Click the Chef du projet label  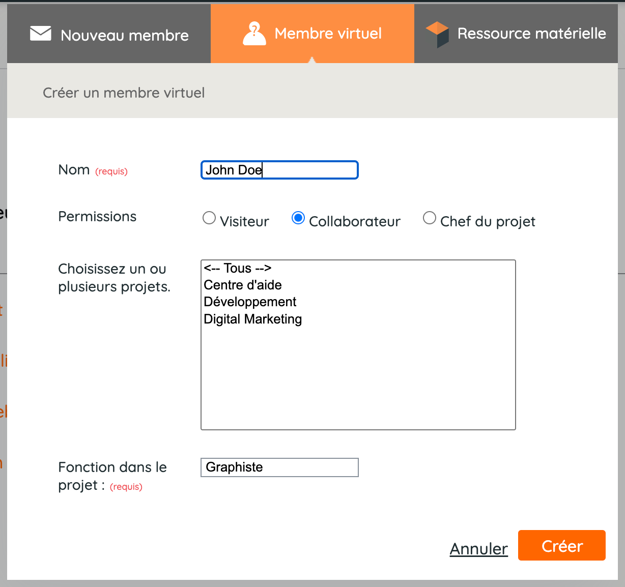click(x=488, y=221)
